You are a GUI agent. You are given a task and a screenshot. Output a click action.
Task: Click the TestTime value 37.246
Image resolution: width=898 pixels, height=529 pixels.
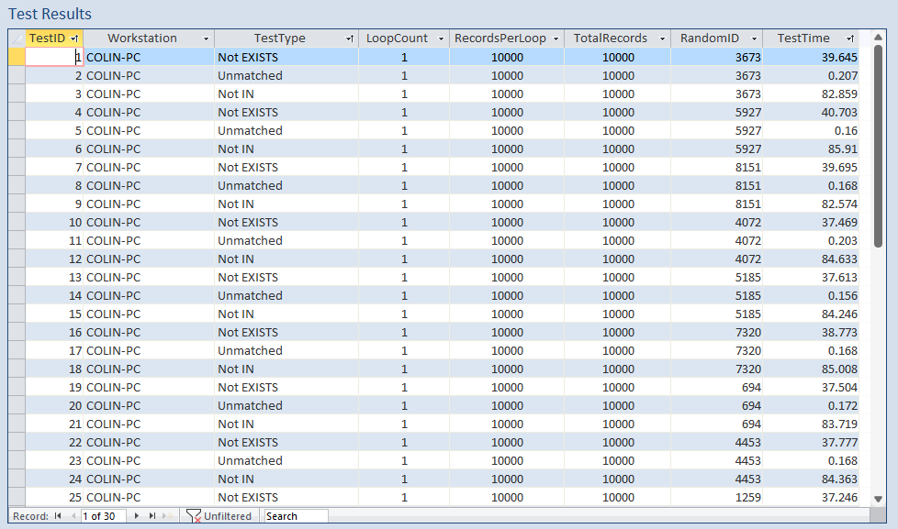pyautogui.click(x=839, y=498)
